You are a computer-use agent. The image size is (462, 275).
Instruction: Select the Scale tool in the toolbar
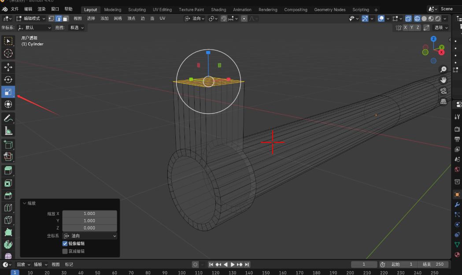(8, 92)
